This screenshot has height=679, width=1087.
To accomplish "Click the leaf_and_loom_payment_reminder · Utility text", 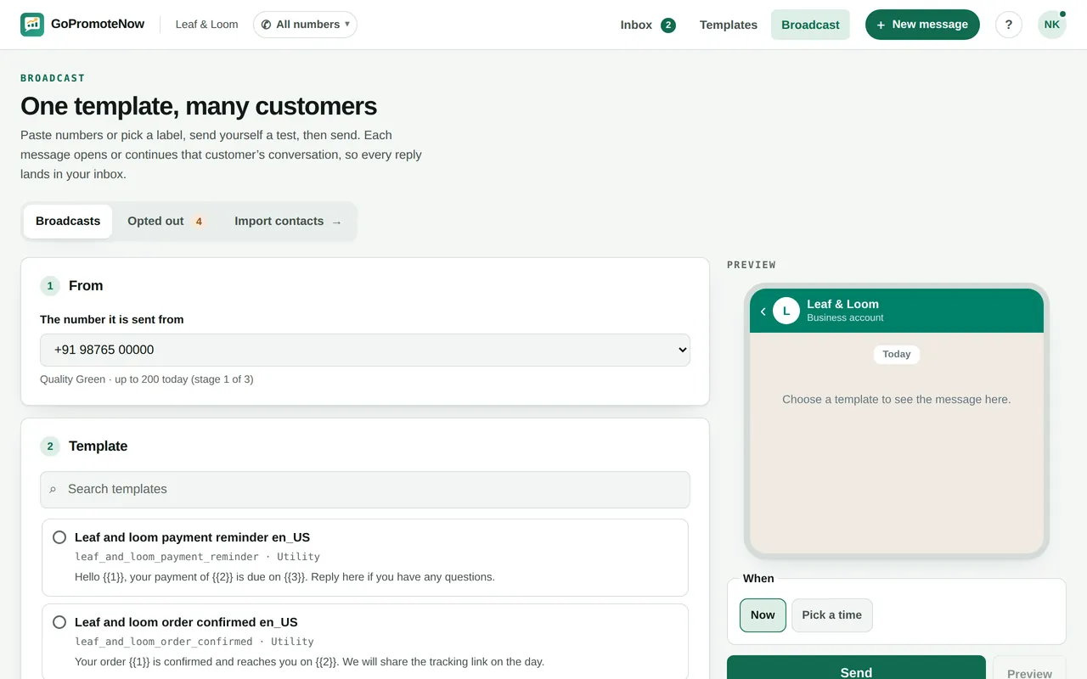I will click(197, 557).
